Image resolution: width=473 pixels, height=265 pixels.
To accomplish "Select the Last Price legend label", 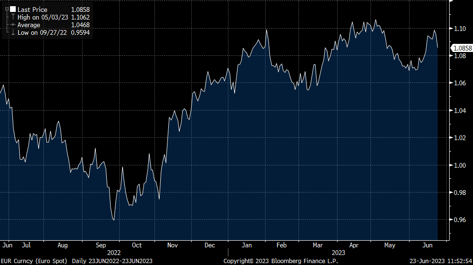I will tap(32, 10).
